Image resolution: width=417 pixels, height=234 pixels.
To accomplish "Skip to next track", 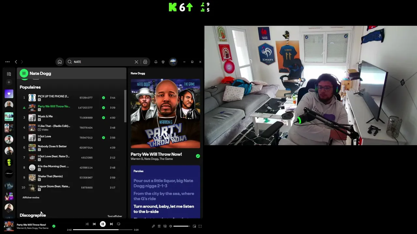I will coord(111,224).
